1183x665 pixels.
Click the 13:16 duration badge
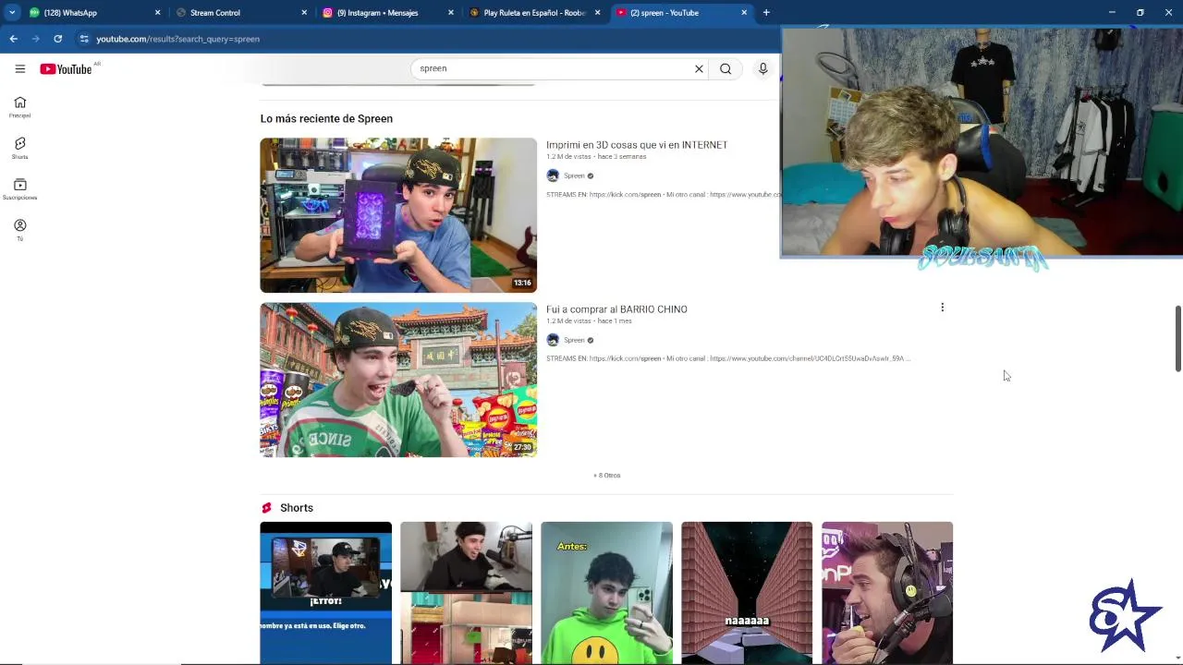(522, 283)
